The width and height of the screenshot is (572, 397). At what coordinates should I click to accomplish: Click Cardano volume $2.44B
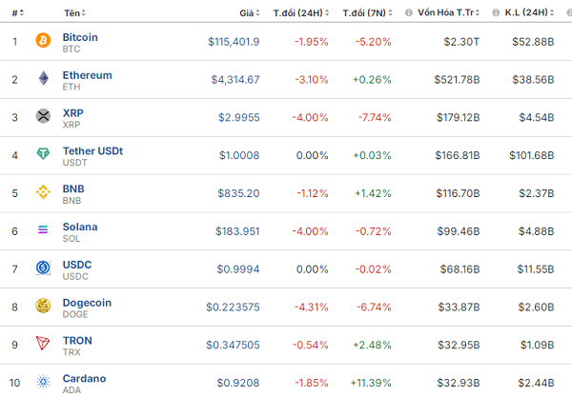click(536, 383)
